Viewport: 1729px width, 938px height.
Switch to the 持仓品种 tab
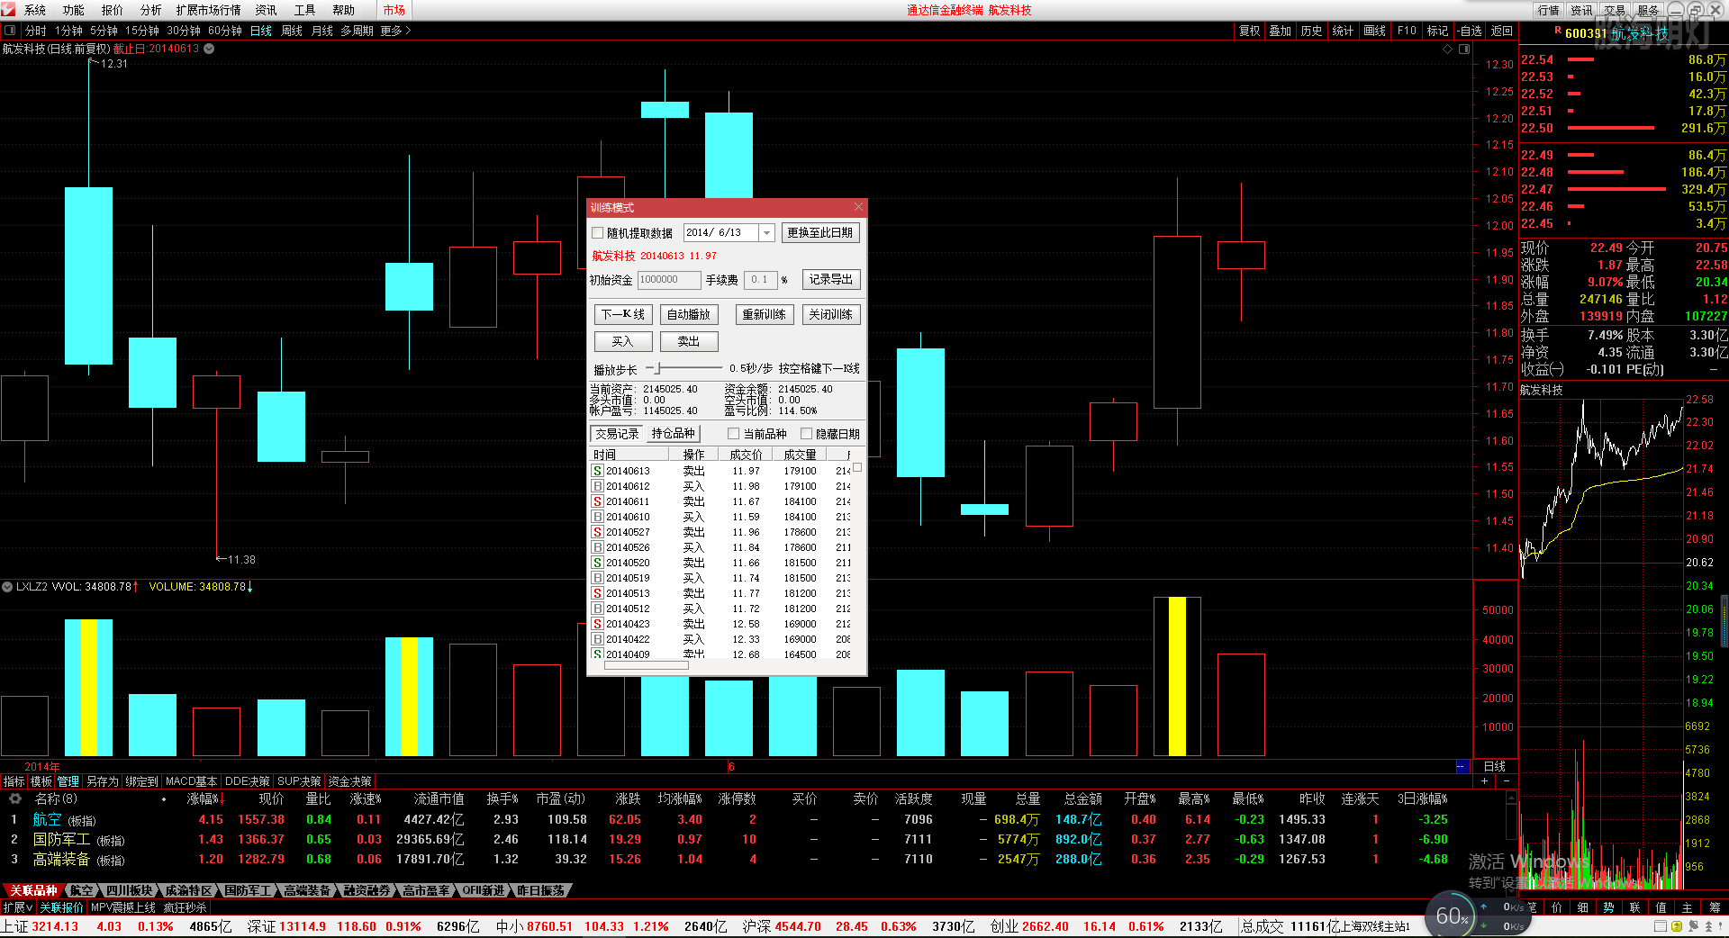(674, 434)
